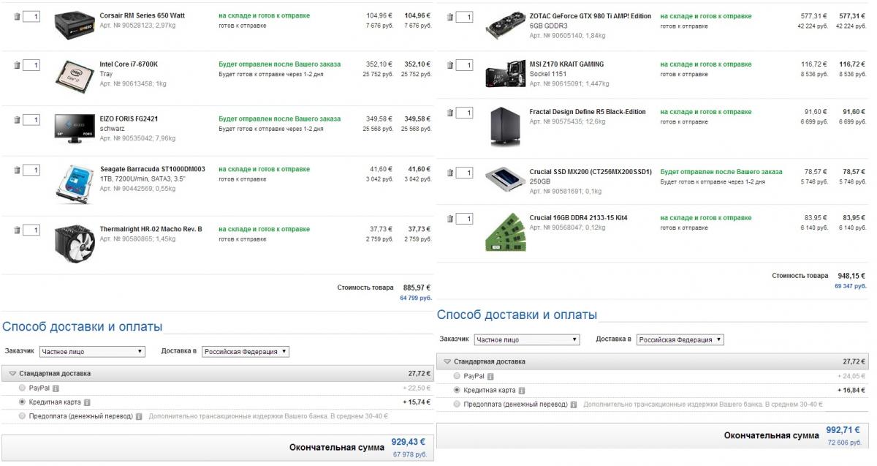Click the Seagate hard drive thumbnail

(74, 183)
